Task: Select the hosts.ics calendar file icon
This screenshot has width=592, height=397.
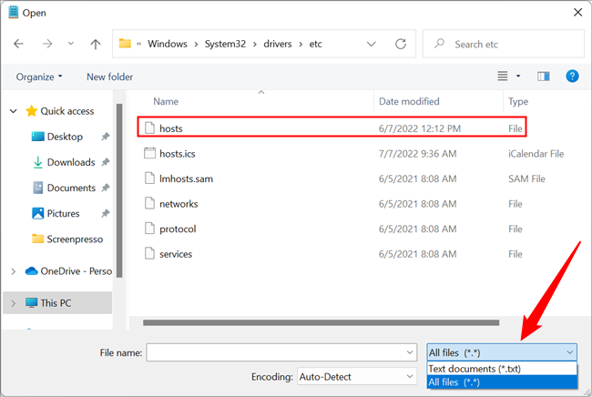Action: [150, 154]
